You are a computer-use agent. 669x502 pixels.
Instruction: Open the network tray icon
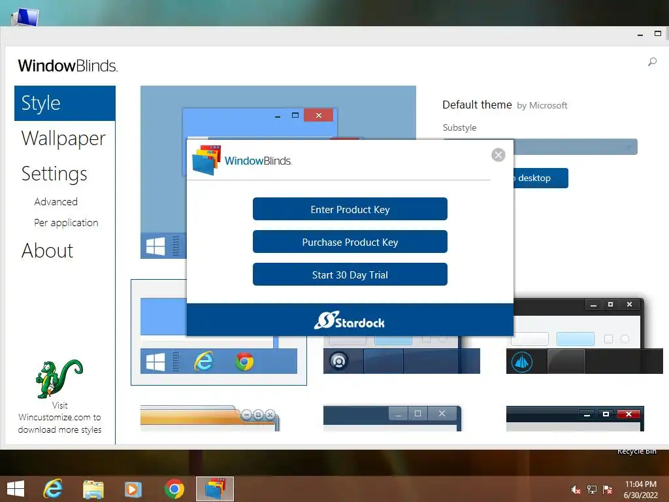(592, 490)
